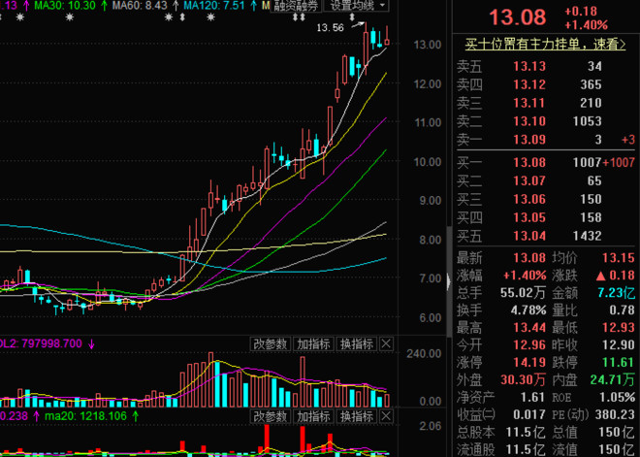The width and height of the screenshot is (640, 457).
Task: Select the MA30: 10.30 indicator label
Action: coord(65,5)
